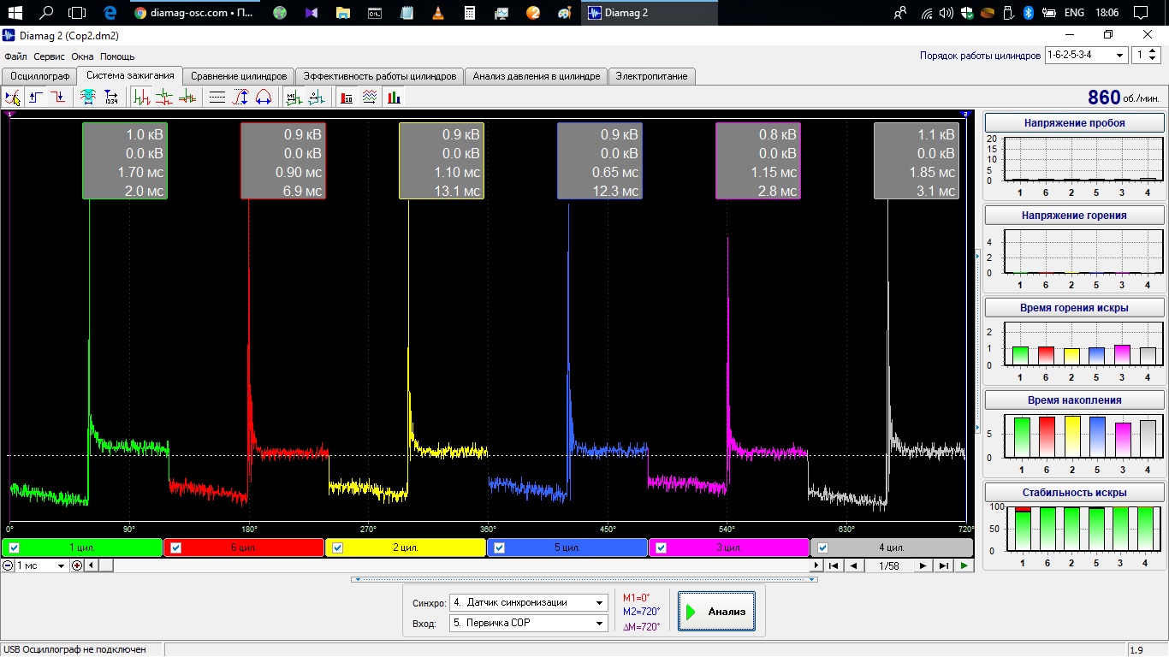Click the red arc horizontal width icon

click(264, 97)
